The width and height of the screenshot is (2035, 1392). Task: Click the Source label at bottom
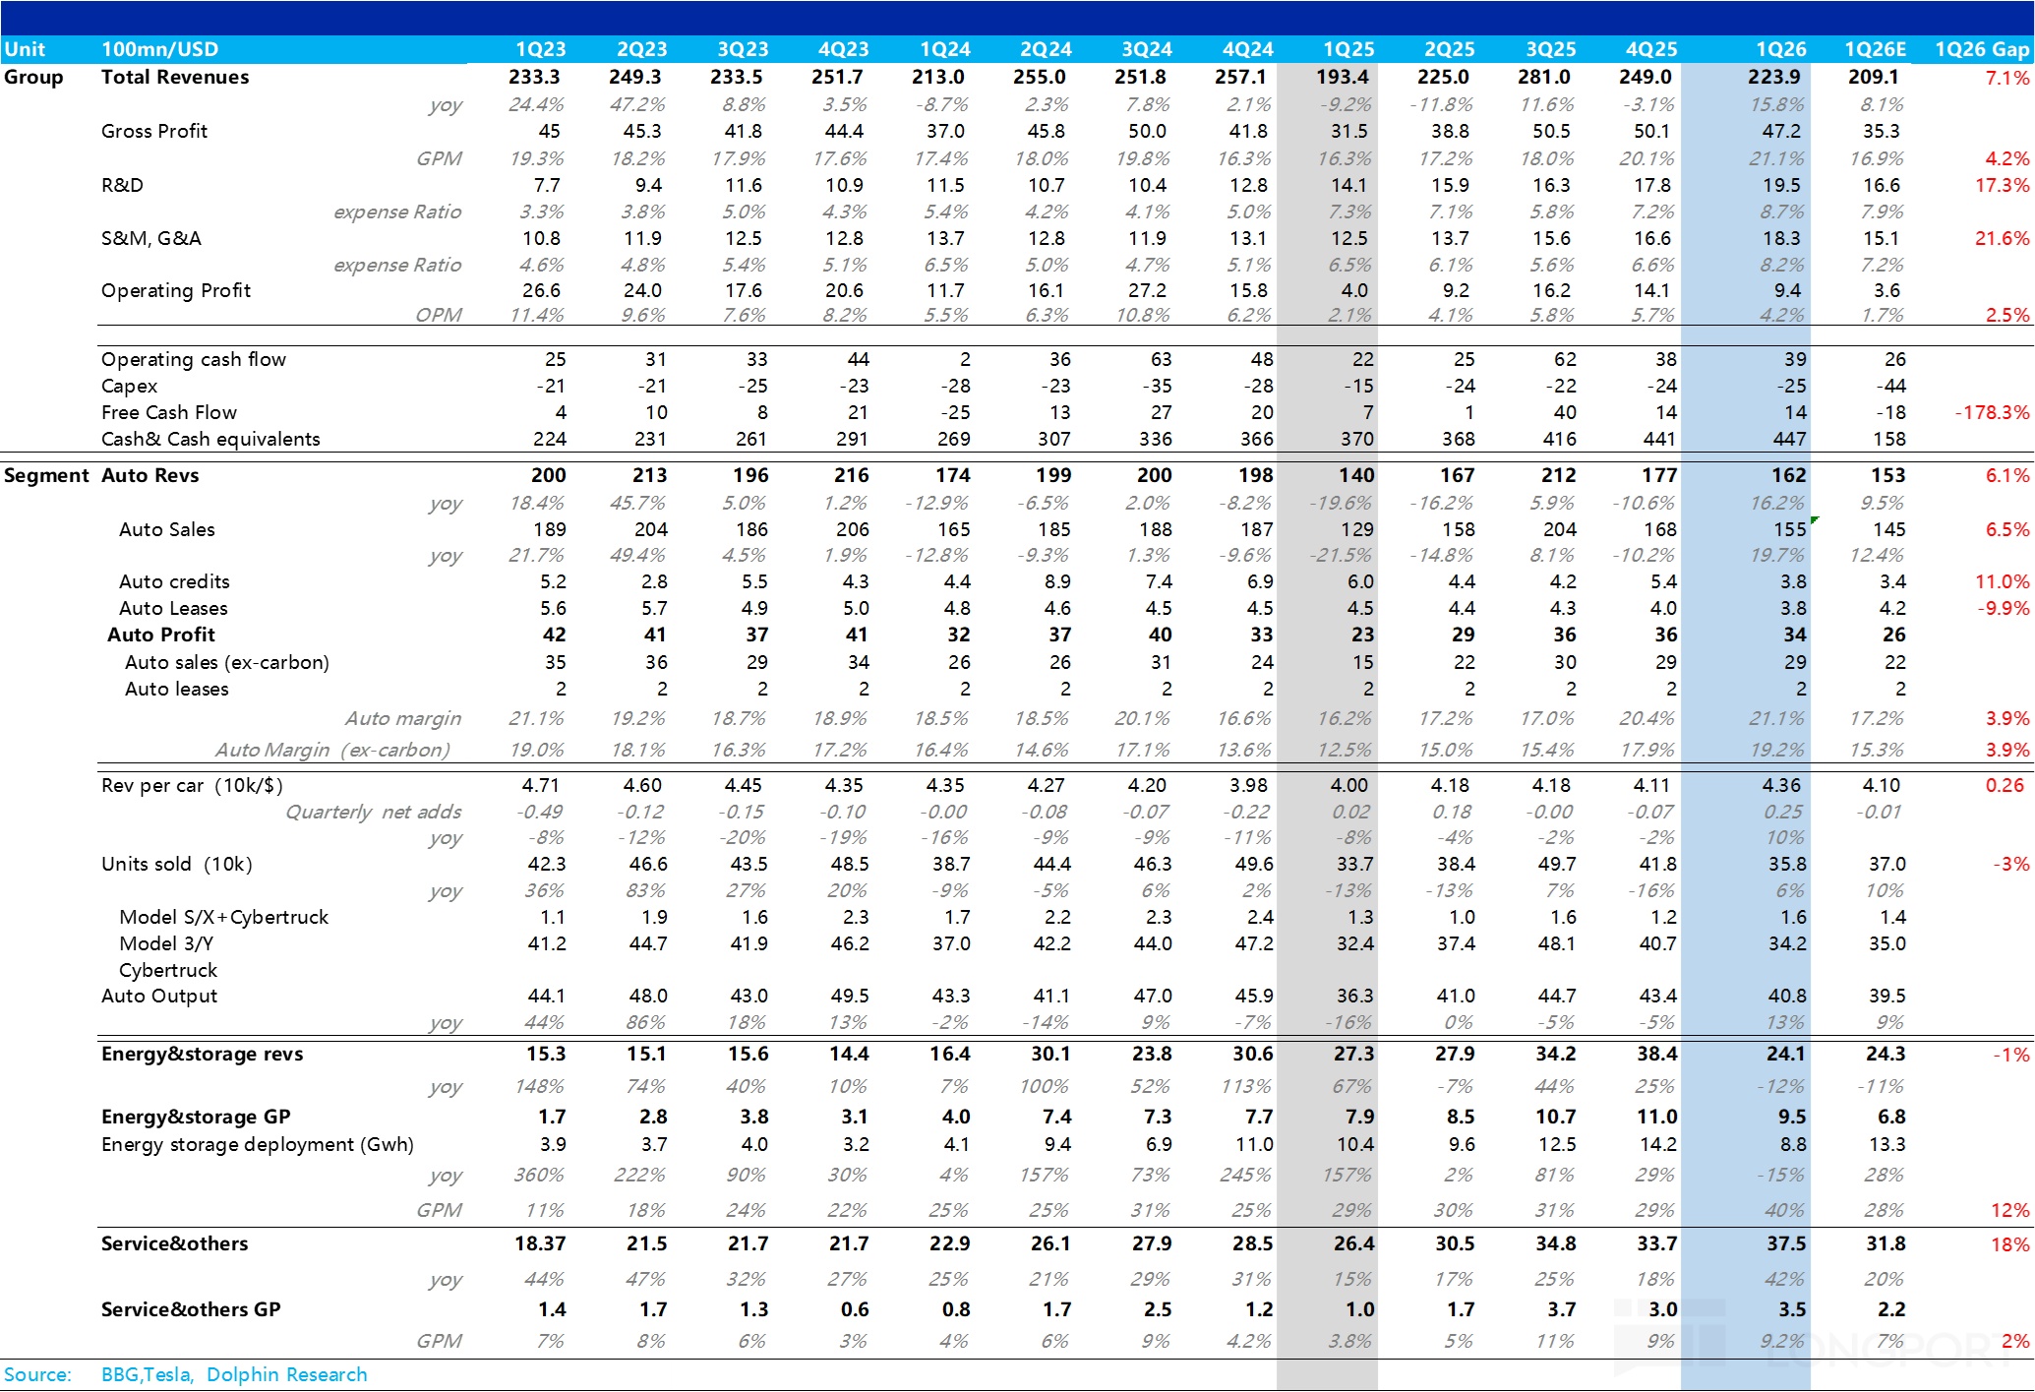(37, 1374)
